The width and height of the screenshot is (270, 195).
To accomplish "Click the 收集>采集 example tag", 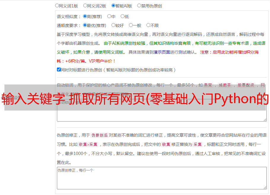I will [x=88, y=144].
